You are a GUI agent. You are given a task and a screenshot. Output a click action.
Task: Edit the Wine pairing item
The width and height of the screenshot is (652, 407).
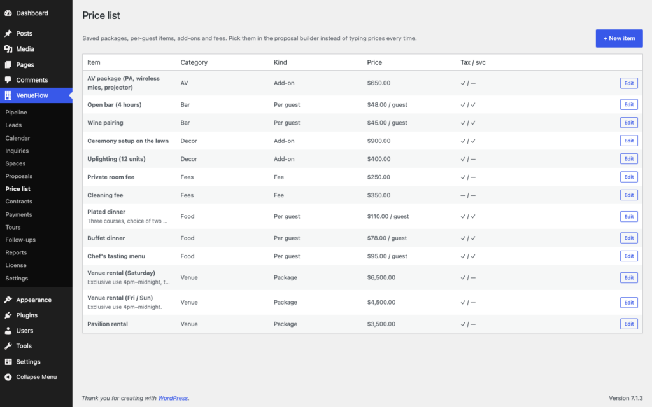click(628, 123)
